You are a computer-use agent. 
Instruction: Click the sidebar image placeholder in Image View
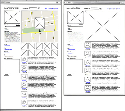(75, 17)
